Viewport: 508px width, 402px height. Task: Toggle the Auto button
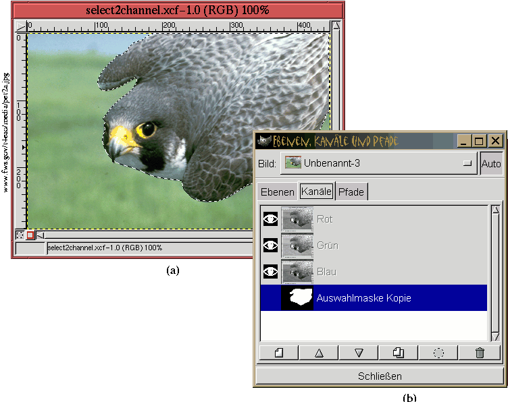point(491,164)
